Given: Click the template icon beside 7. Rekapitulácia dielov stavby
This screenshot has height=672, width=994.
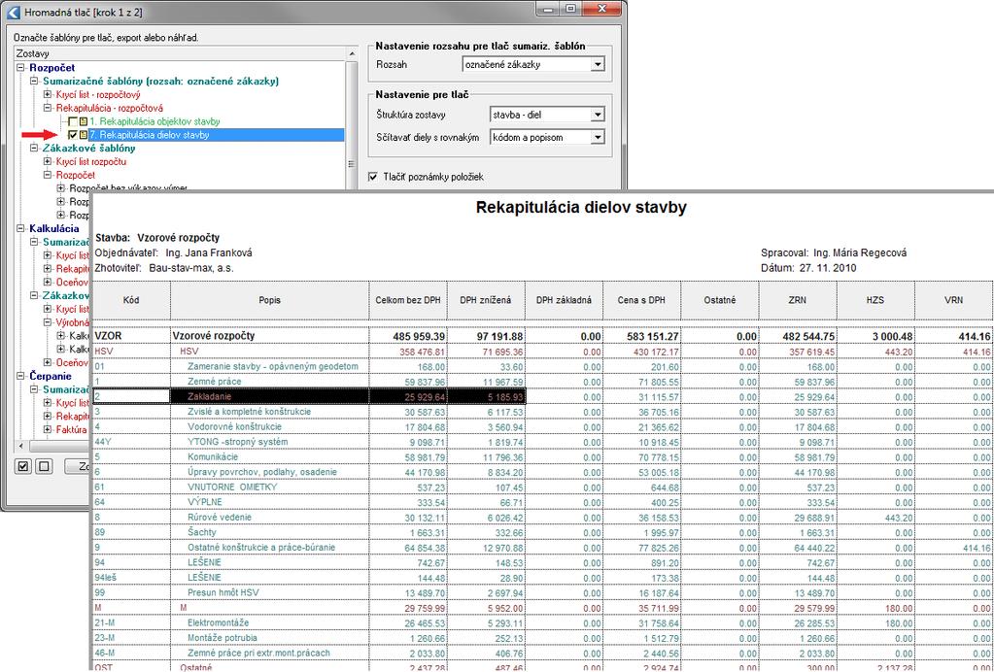Looking at the screenshot, I should (x=83, y=135).
